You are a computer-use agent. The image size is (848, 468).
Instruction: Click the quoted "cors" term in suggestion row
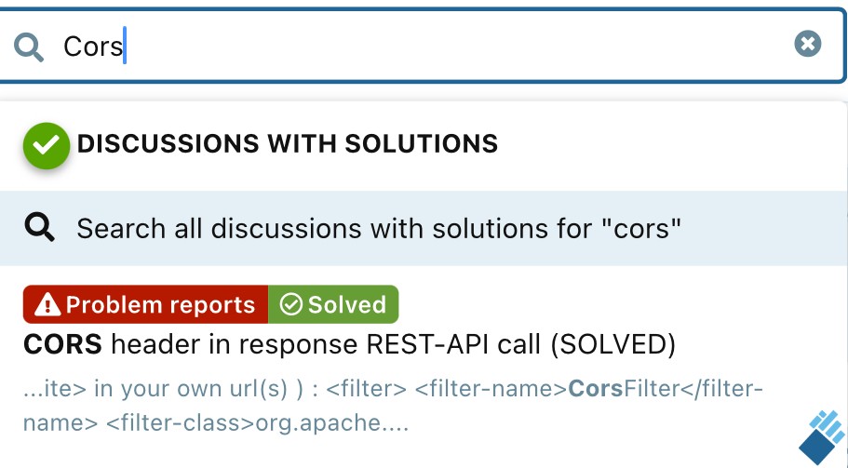pos(647,228)
